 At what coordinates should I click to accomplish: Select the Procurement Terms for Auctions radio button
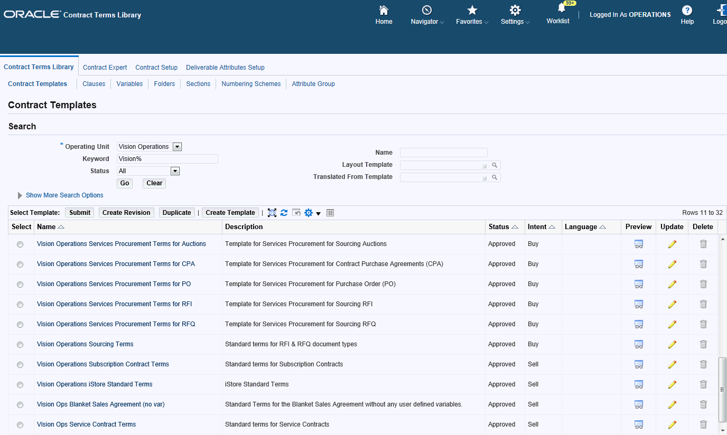[x=20, y=244]
